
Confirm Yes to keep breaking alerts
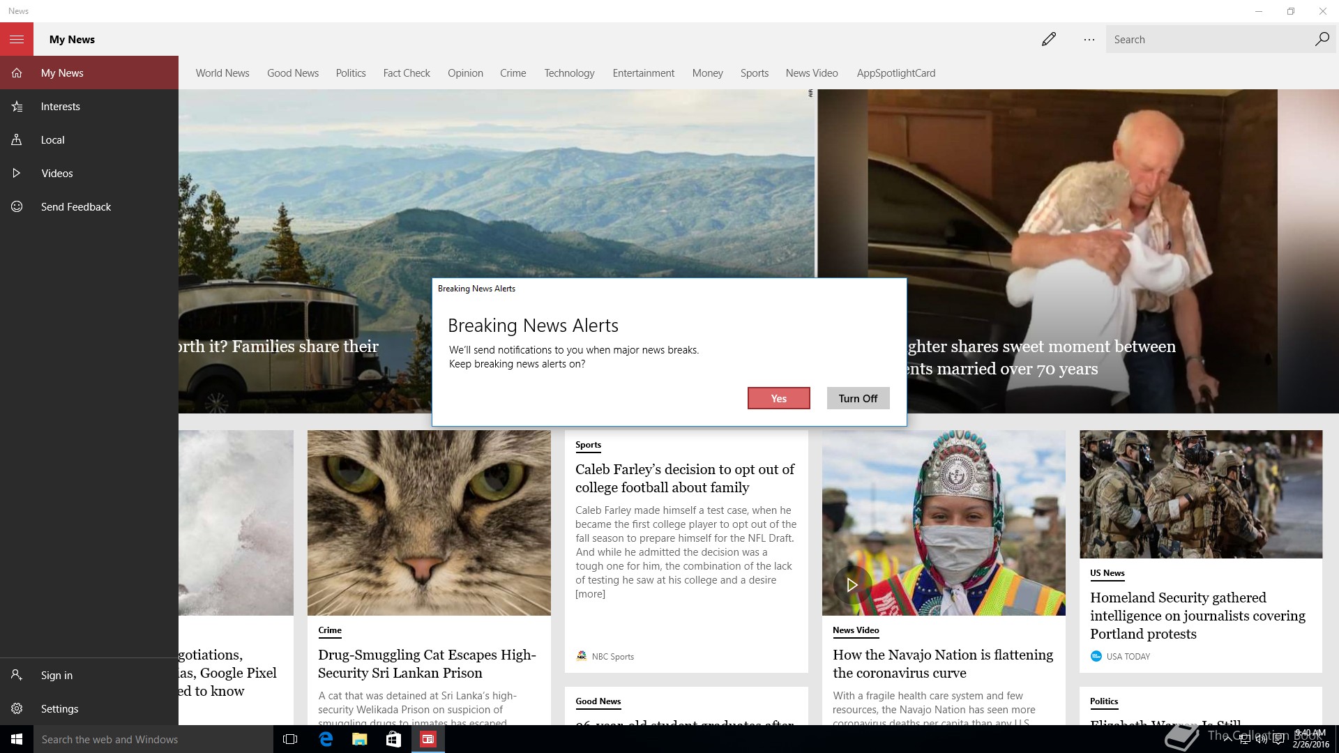pos(779,398)
